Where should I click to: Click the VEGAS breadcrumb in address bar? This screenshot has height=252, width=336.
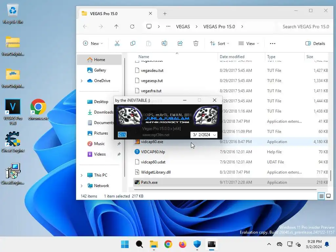(183, 27)
